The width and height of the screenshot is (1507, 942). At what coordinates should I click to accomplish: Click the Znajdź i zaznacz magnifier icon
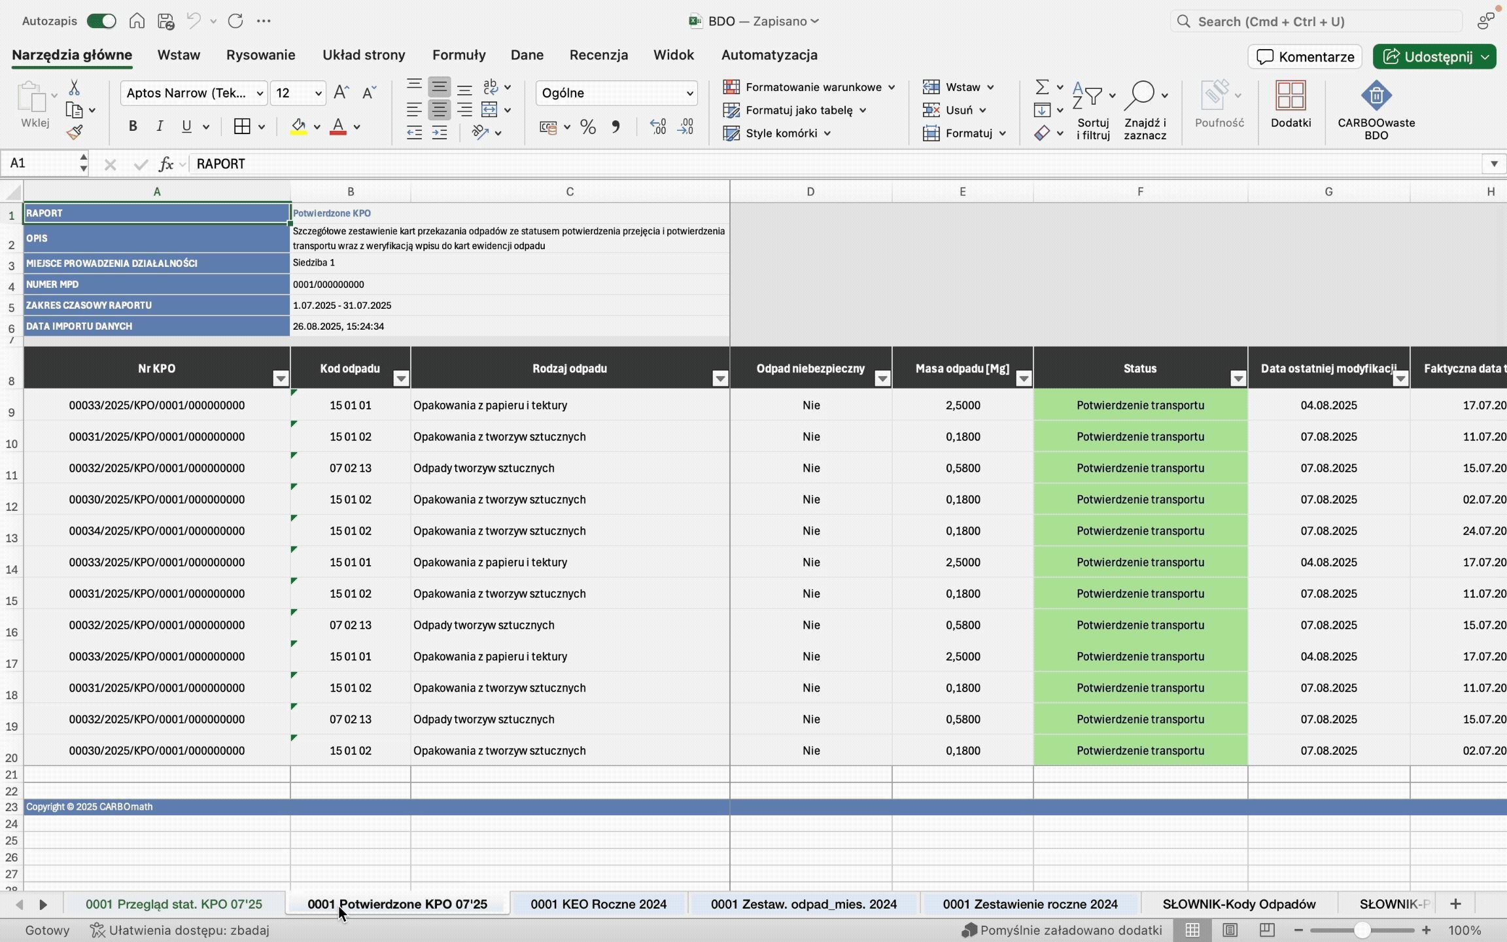point(1141,96)
